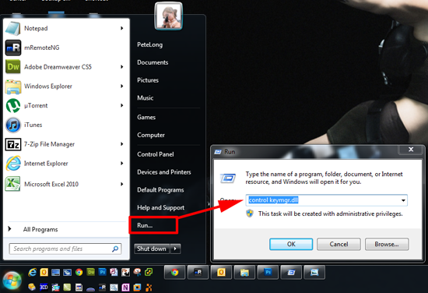Click Browse... in the Run dialog
Image resolution: width=428 pixels, height=293 pixels.
click(387, 244)
